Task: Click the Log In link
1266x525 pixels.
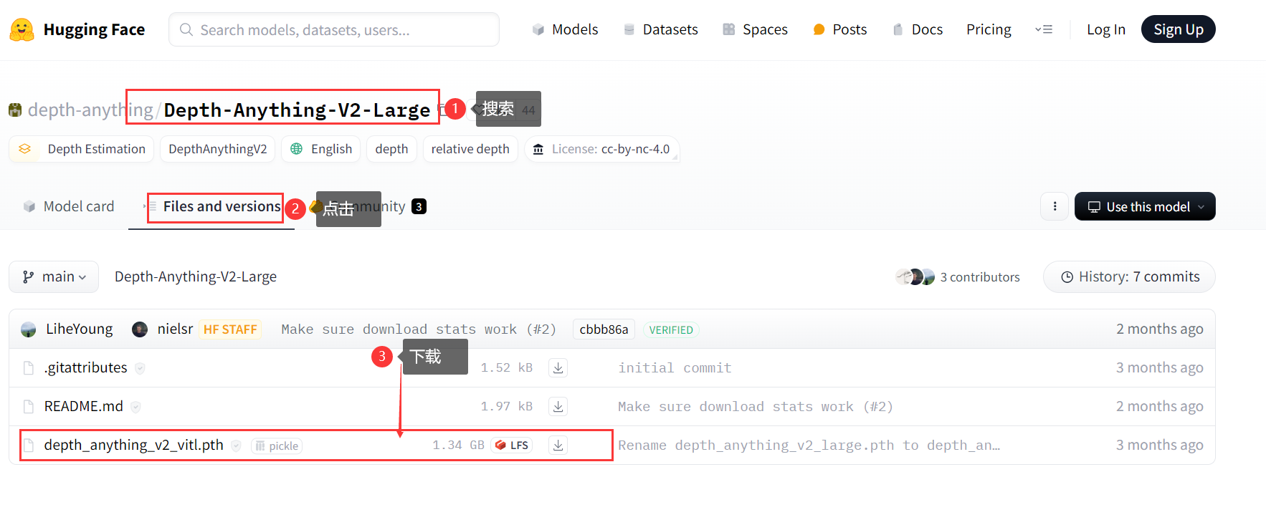Action: point(1106,29)
